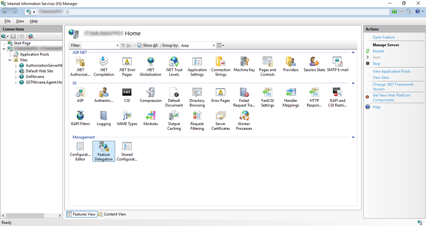Image resolution: width=426 pixels, height=226 pixels.
Task: Click Get New Web Platform Components
Action: click(x=391, y=98)
